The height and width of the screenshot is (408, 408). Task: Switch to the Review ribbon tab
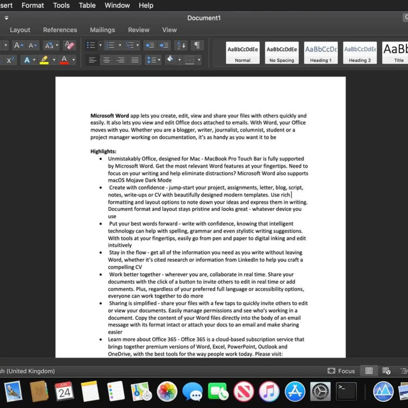click(139, 30)
